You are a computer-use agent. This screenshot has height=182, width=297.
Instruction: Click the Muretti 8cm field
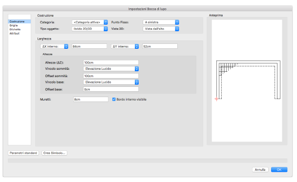point(91,100)
